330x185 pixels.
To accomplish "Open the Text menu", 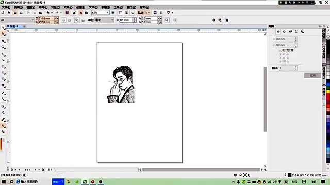I will pos(93,7).
